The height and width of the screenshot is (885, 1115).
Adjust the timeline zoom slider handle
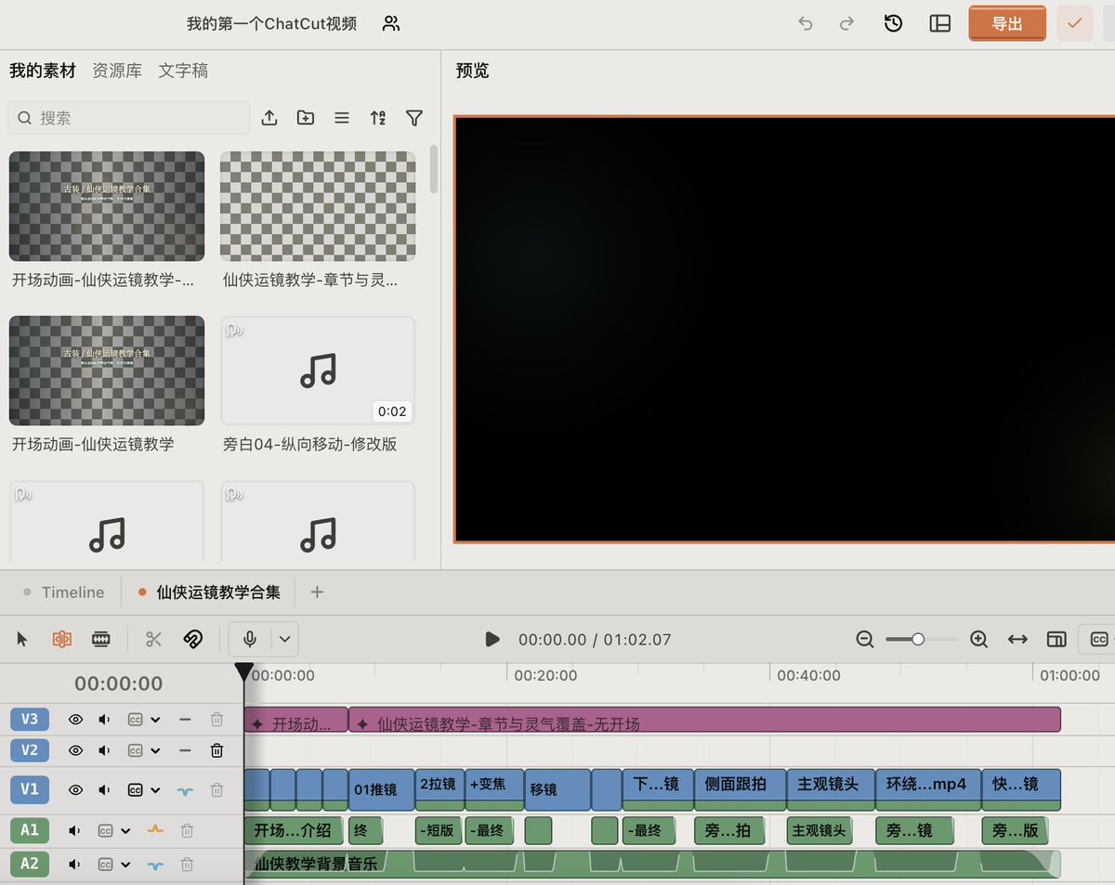pos(918,639)
